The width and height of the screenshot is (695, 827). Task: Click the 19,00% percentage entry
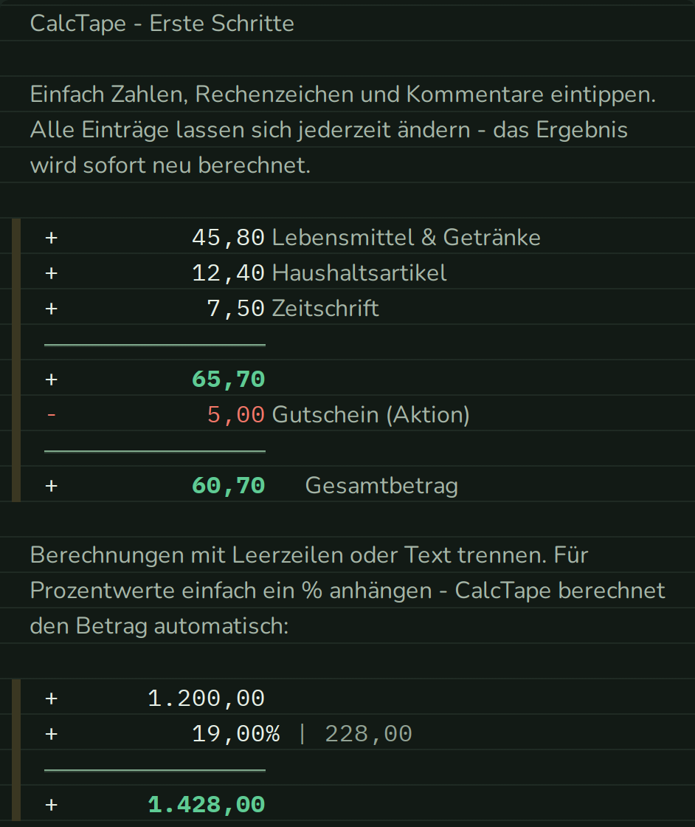pyautogui.click(x=235, y=734)
